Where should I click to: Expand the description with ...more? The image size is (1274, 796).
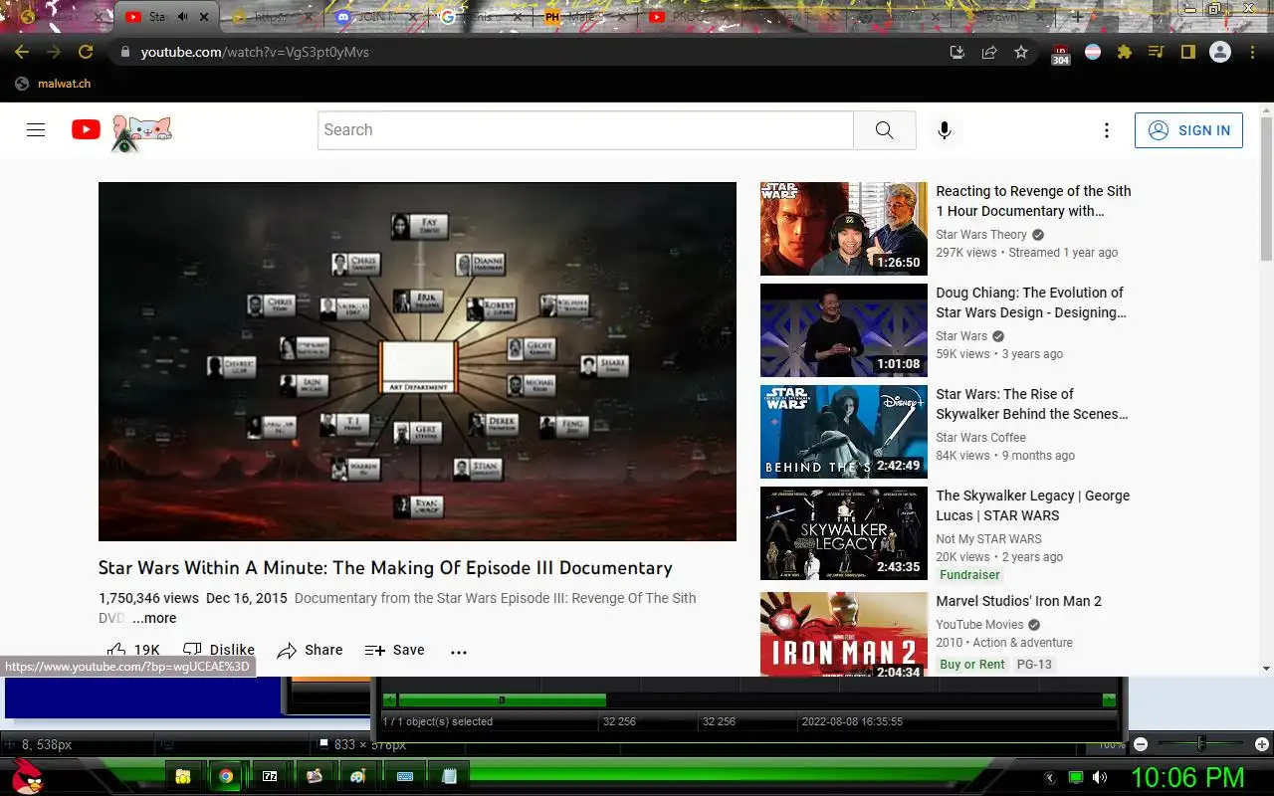[x=154, y=618]
